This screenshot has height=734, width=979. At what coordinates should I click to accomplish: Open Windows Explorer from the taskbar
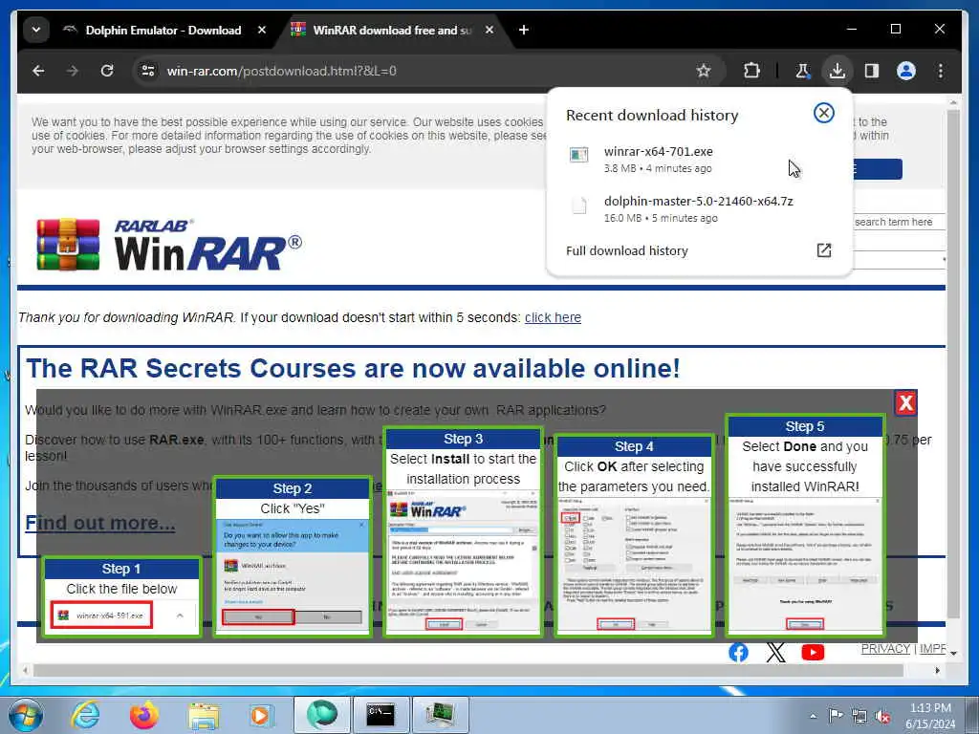click(204, 715)
